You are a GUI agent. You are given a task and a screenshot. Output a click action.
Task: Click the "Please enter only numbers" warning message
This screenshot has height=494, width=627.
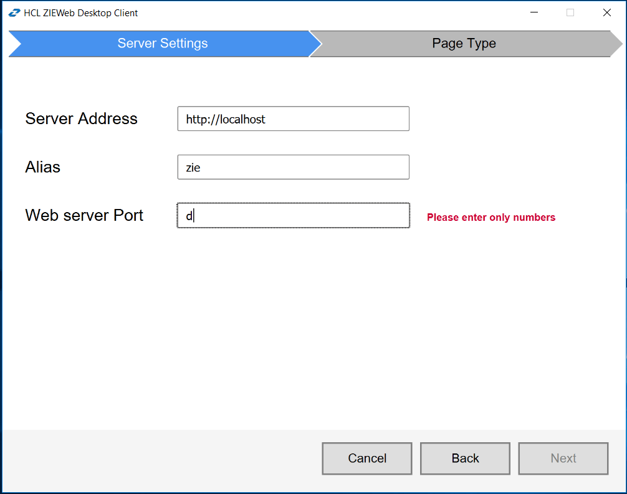click(x=491, y=217)
